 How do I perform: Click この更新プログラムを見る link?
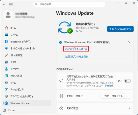coord(76,57)
